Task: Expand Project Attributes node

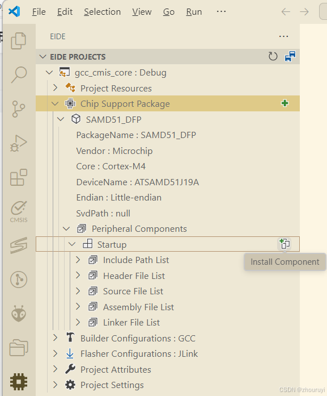Action: click(x=55, y=369)
